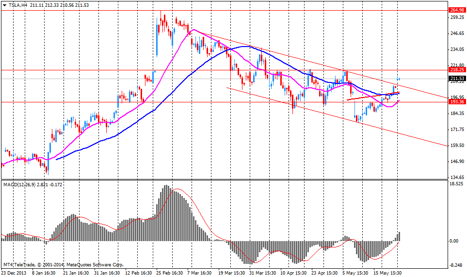Click the 7 Mar 16:30 time label
467x277 pixels.
coord(199,273)
